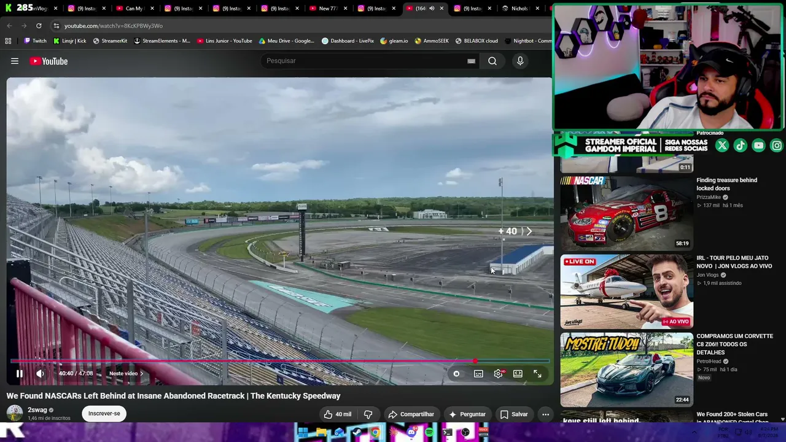Expand the 'Neste vídeo' chapters
The height and width of the screenshot is (442, 786).
pos(126,373)
